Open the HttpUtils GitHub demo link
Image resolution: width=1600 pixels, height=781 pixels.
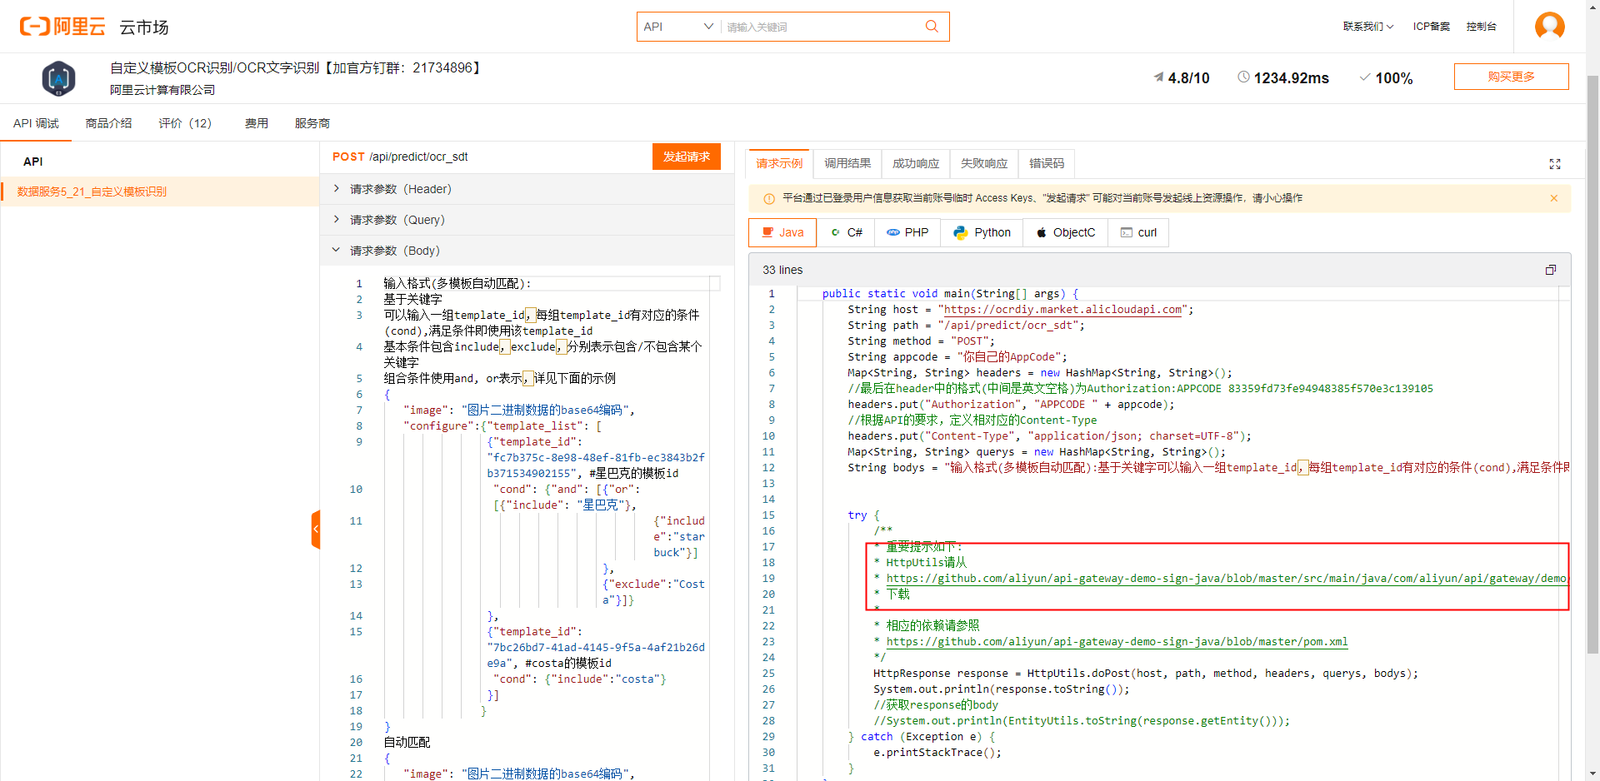point(1226,579)
